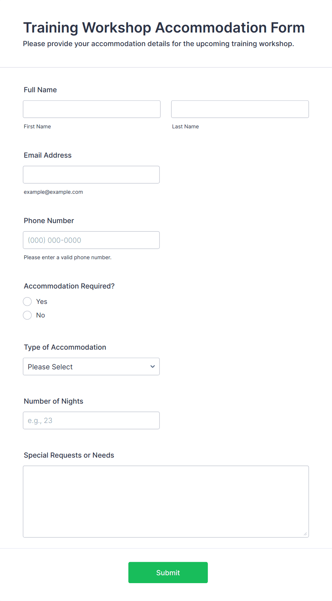Click the Number of Nights field
332x601 pixels.
click(91, 420)
